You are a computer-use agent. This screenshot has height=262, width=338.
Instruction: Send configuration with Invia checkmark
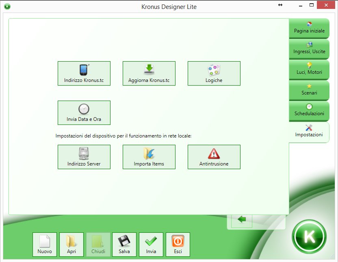pyautogui.click(x=151, y=245)
